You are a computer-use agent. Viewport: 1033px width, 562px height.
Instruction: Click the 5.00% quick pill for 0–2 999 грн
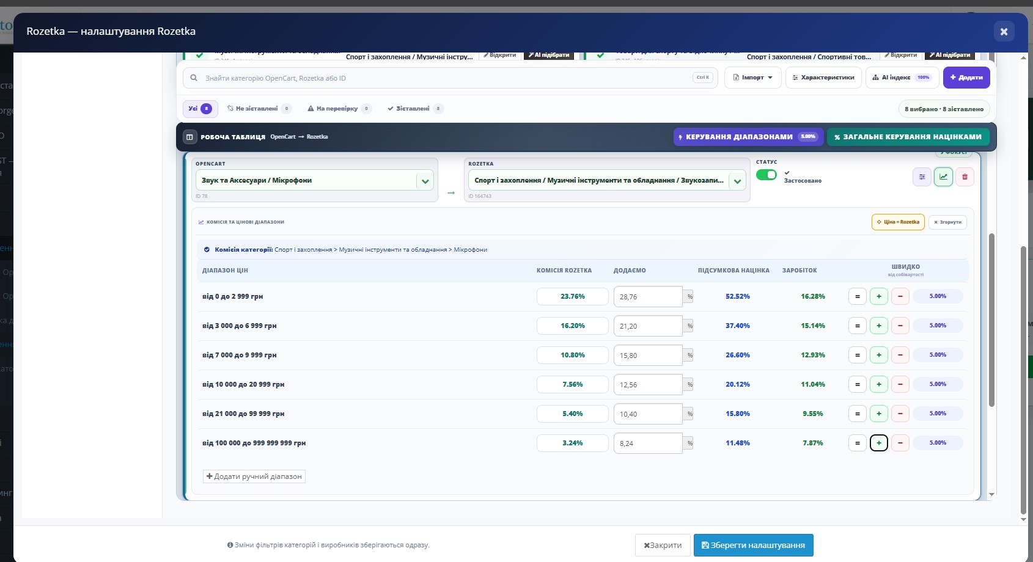click(x=938, y=296)
